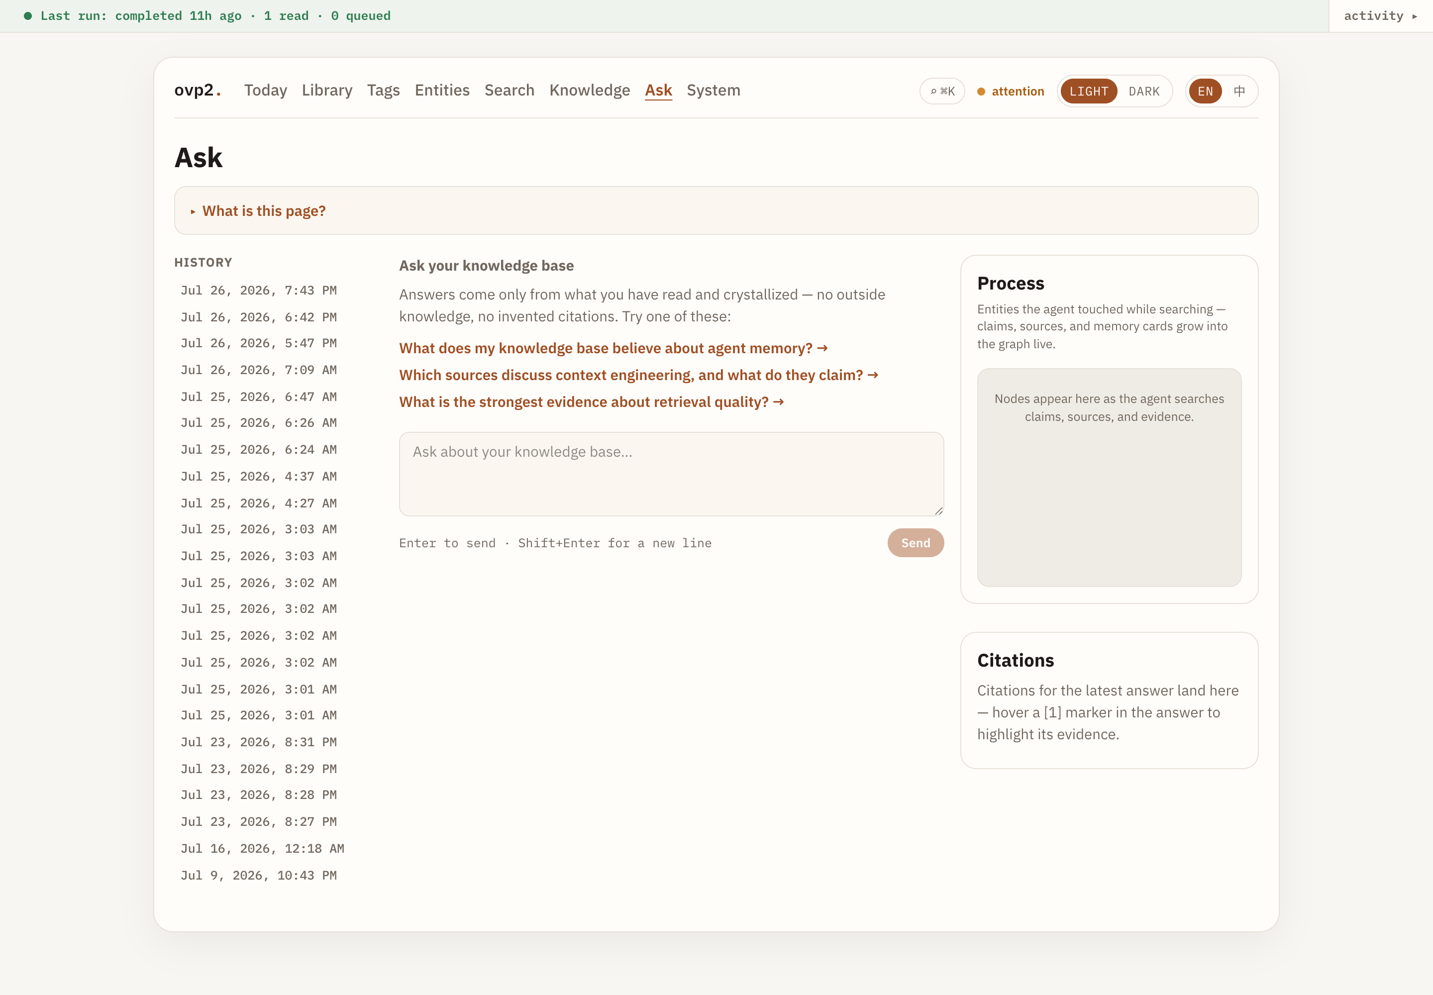Viewport: 1433px width, 995px height.
Task: Open history entry Jul 25, 2026, 6:26 AM
Action: [x=259, y=423]
